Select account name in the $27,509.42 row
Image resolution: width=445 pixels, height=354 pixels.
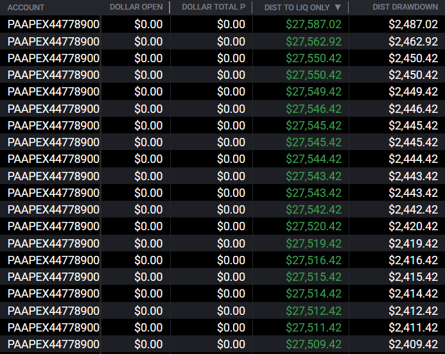[53, 344]
